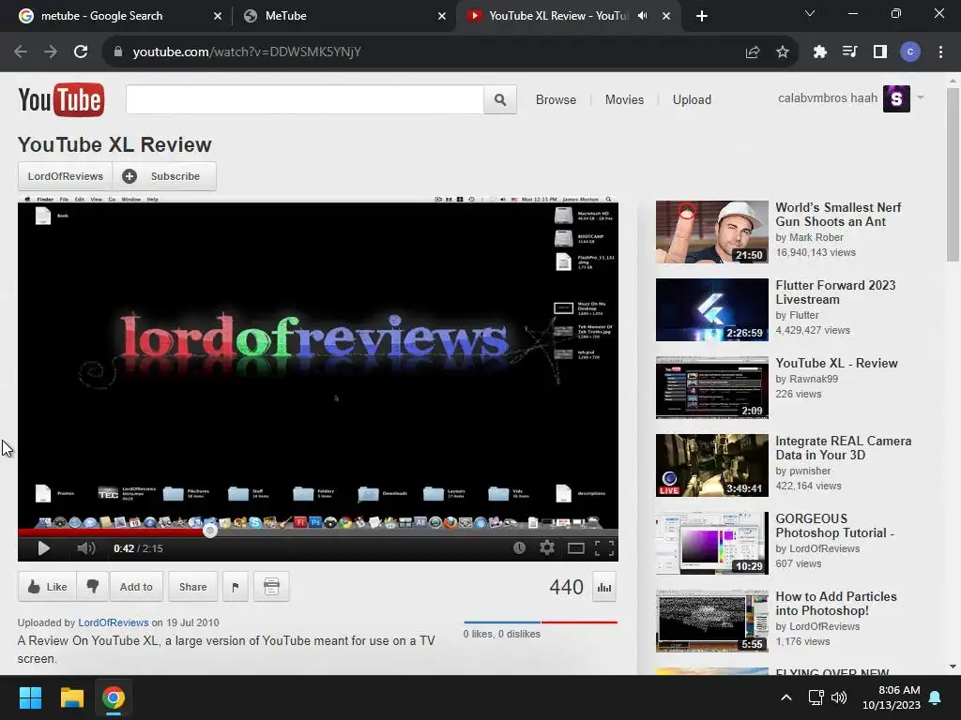Go back to previous page
961x720 pixels.
(x=21, y=52)
